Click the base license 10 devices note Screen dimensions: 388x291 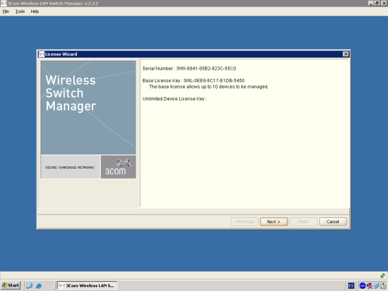pyautogui.click(x=209, y=87)
